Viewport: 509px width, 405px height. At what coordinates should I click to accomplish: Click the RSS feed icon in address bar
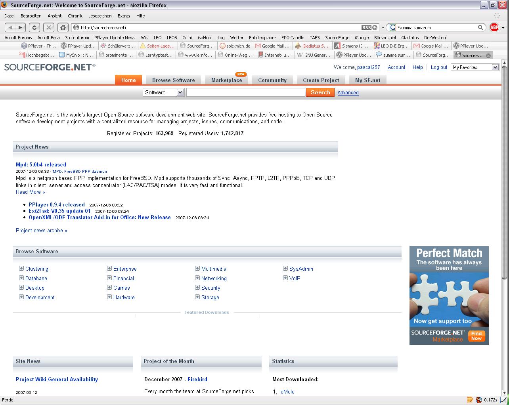click(366, 27)
